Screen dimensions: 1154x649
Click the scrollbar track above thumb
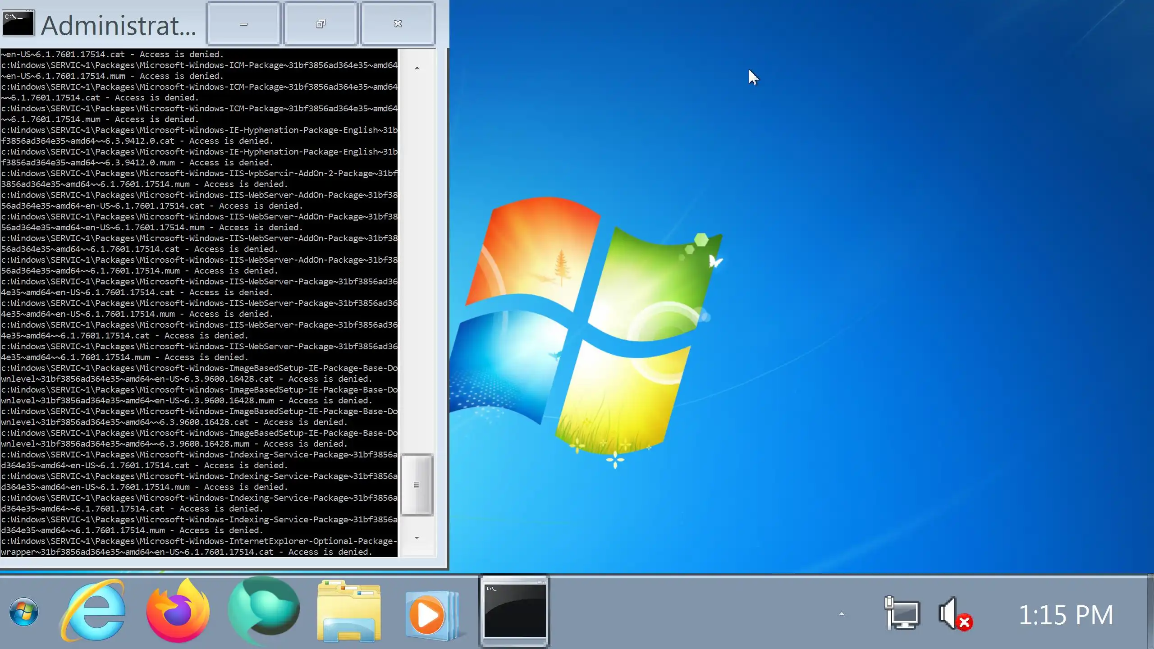tap(417, 270)
